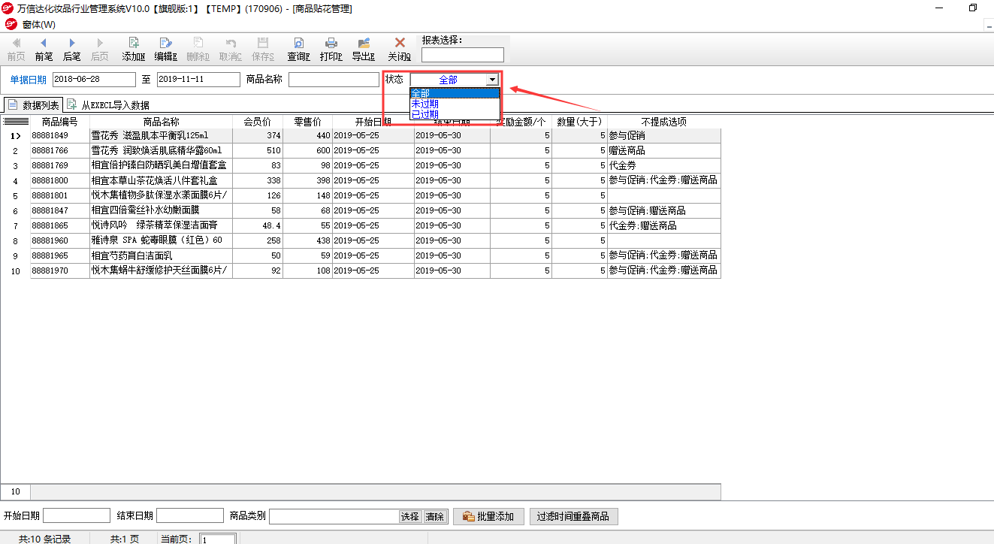Go to first page with 前页 button
994x544 pixels.
point(16,49)
